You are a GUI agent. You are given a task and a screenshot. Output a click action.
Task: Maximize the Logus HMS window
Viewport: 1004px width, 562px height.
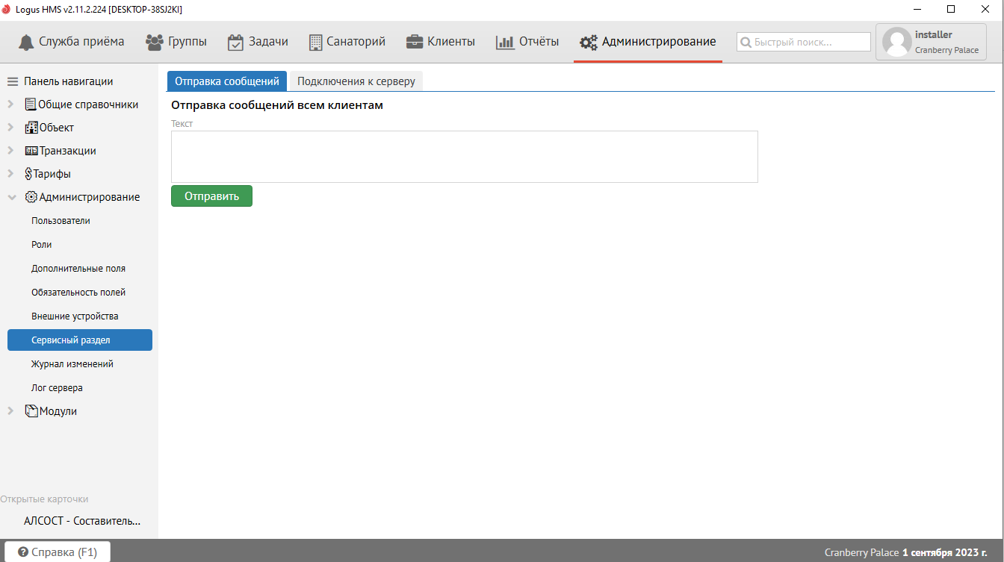point(951,9)
